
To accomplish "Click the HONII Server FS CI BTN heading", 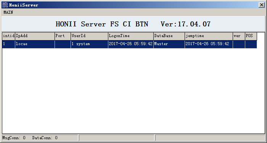I will pos(102,24).
